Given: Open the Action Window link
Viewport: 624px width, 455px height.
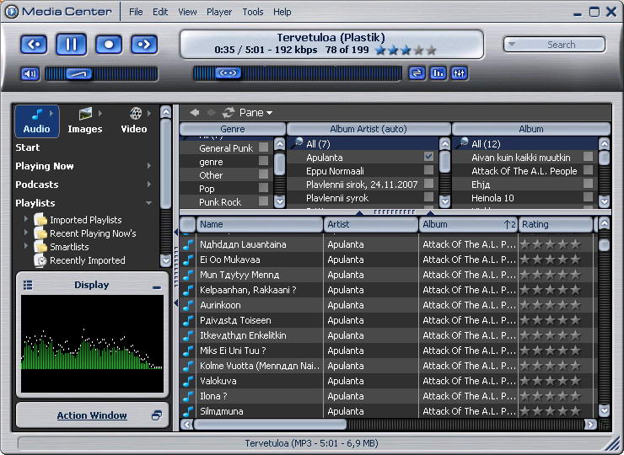Looking at the screenshot, I should pos(92,415).
